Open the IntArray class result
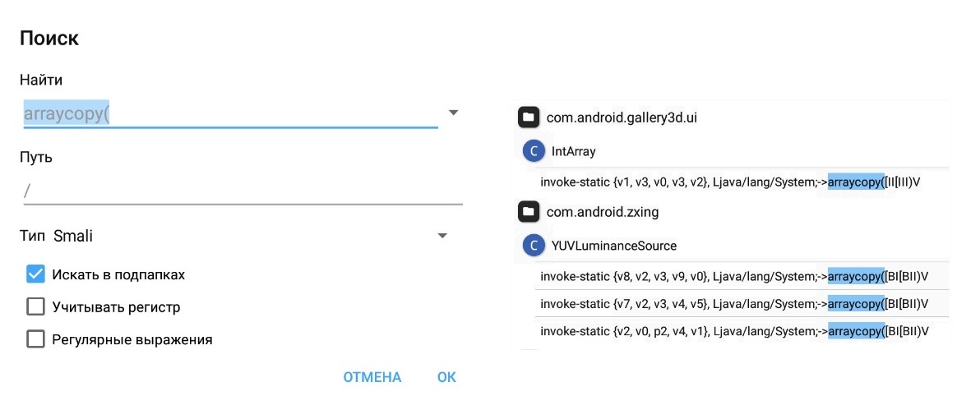This screenshot has width=957, height=419. pos(574,151)
